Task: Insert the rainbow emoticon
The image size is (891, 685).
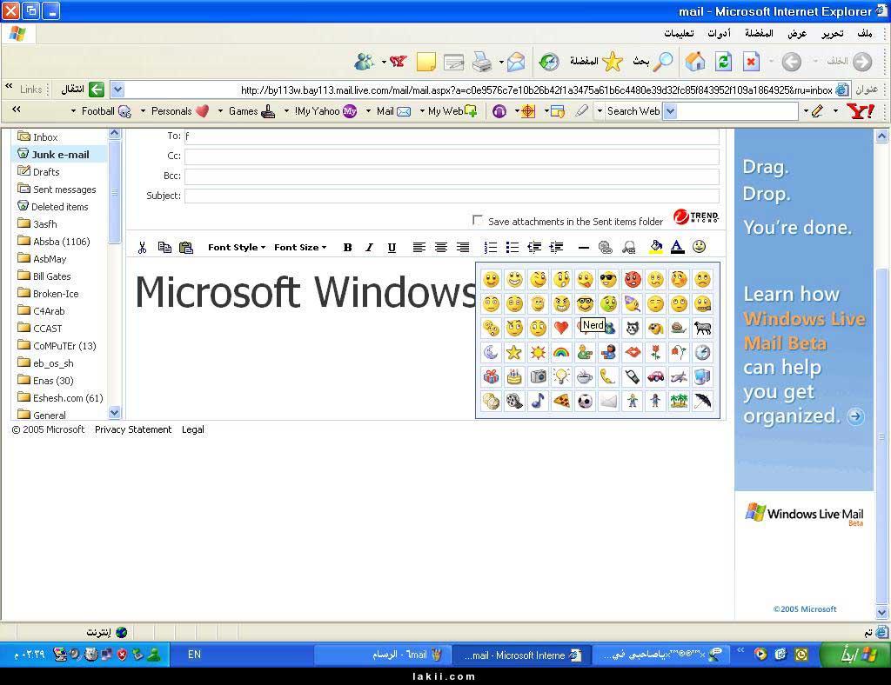Action: 561,352
